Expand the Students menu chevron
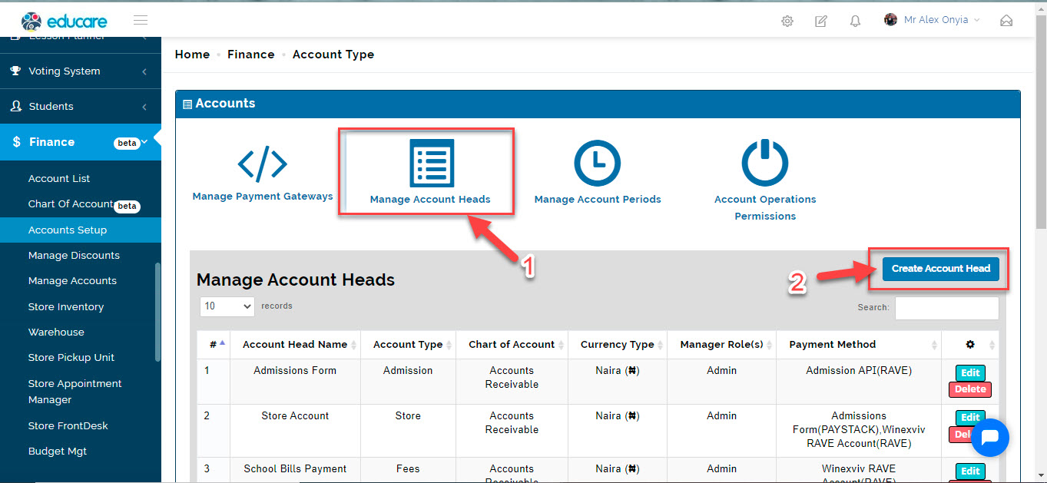The image size is (1047, 483). pyautogui.click(x=144, y=107)
